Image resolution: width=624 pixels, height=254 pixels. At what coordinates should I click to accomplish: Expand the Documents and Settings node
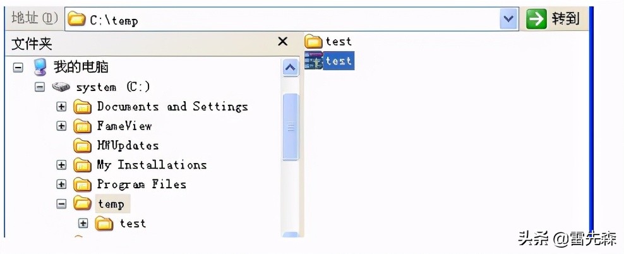(61, 107)
